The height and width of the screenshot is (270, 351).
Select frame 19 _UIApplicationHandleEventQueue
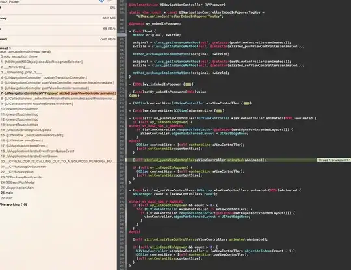coord(29,156)
